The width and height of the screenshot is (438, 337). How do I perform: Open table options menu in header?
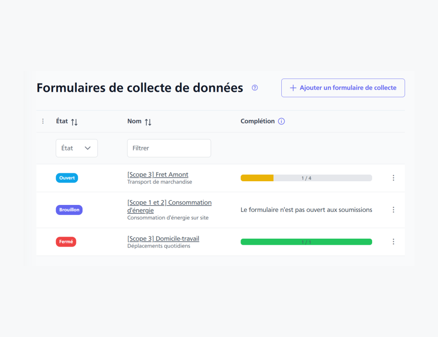(43, 121)
